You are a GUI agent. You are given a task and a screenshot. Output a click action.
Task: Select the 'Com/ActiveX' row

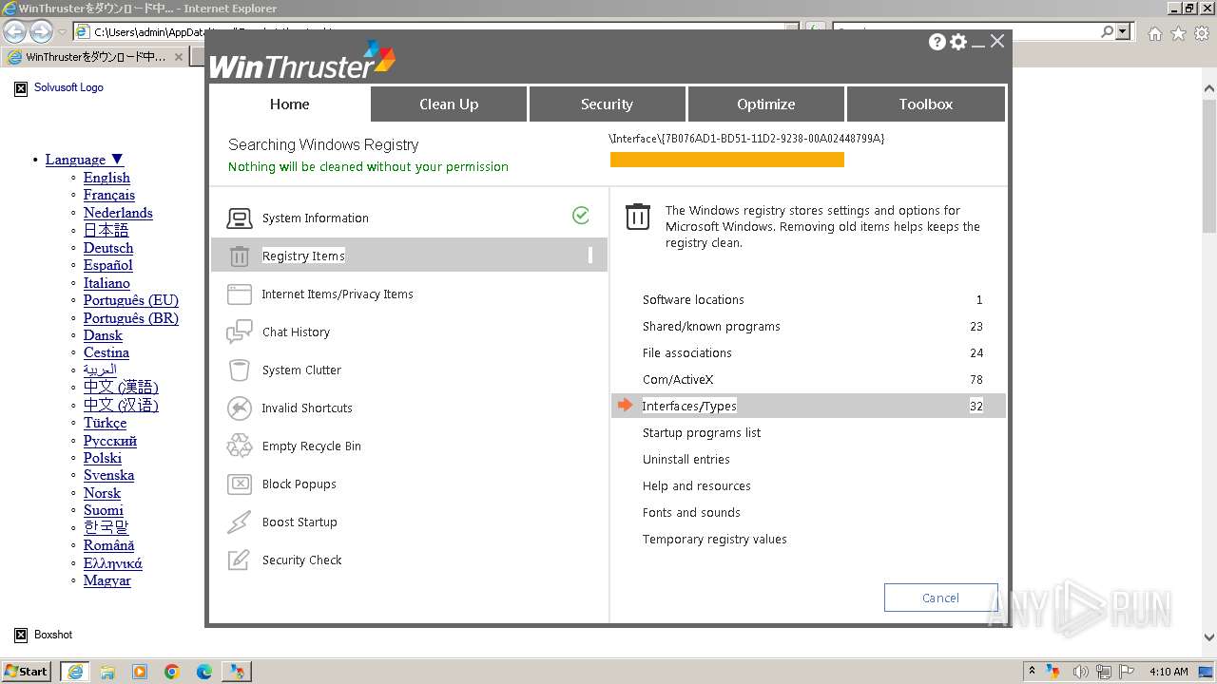point(807,380)
